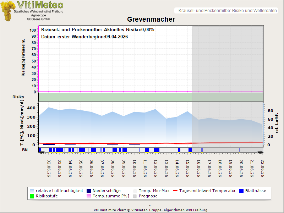Click the Datum erster Wanderbeginn 09.04.2026 text
Image resolution: width=284 pixels, height=213 pixels.
[84, 37]
